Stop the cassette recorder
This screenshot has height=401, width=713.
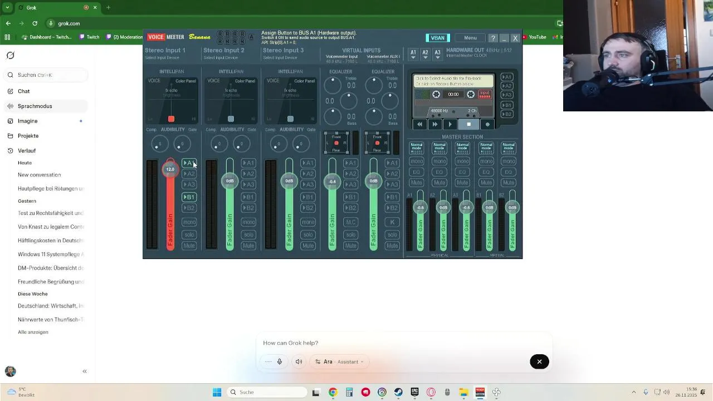pos(468,124)
